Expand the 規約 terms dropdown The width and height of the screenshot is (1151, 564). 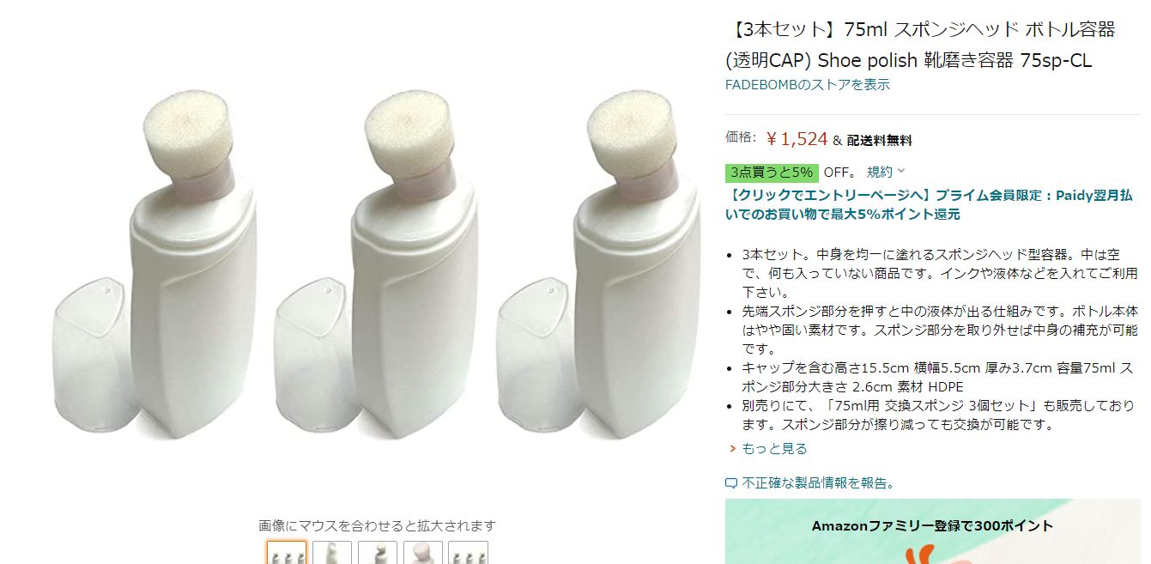(x=886, y=172)
